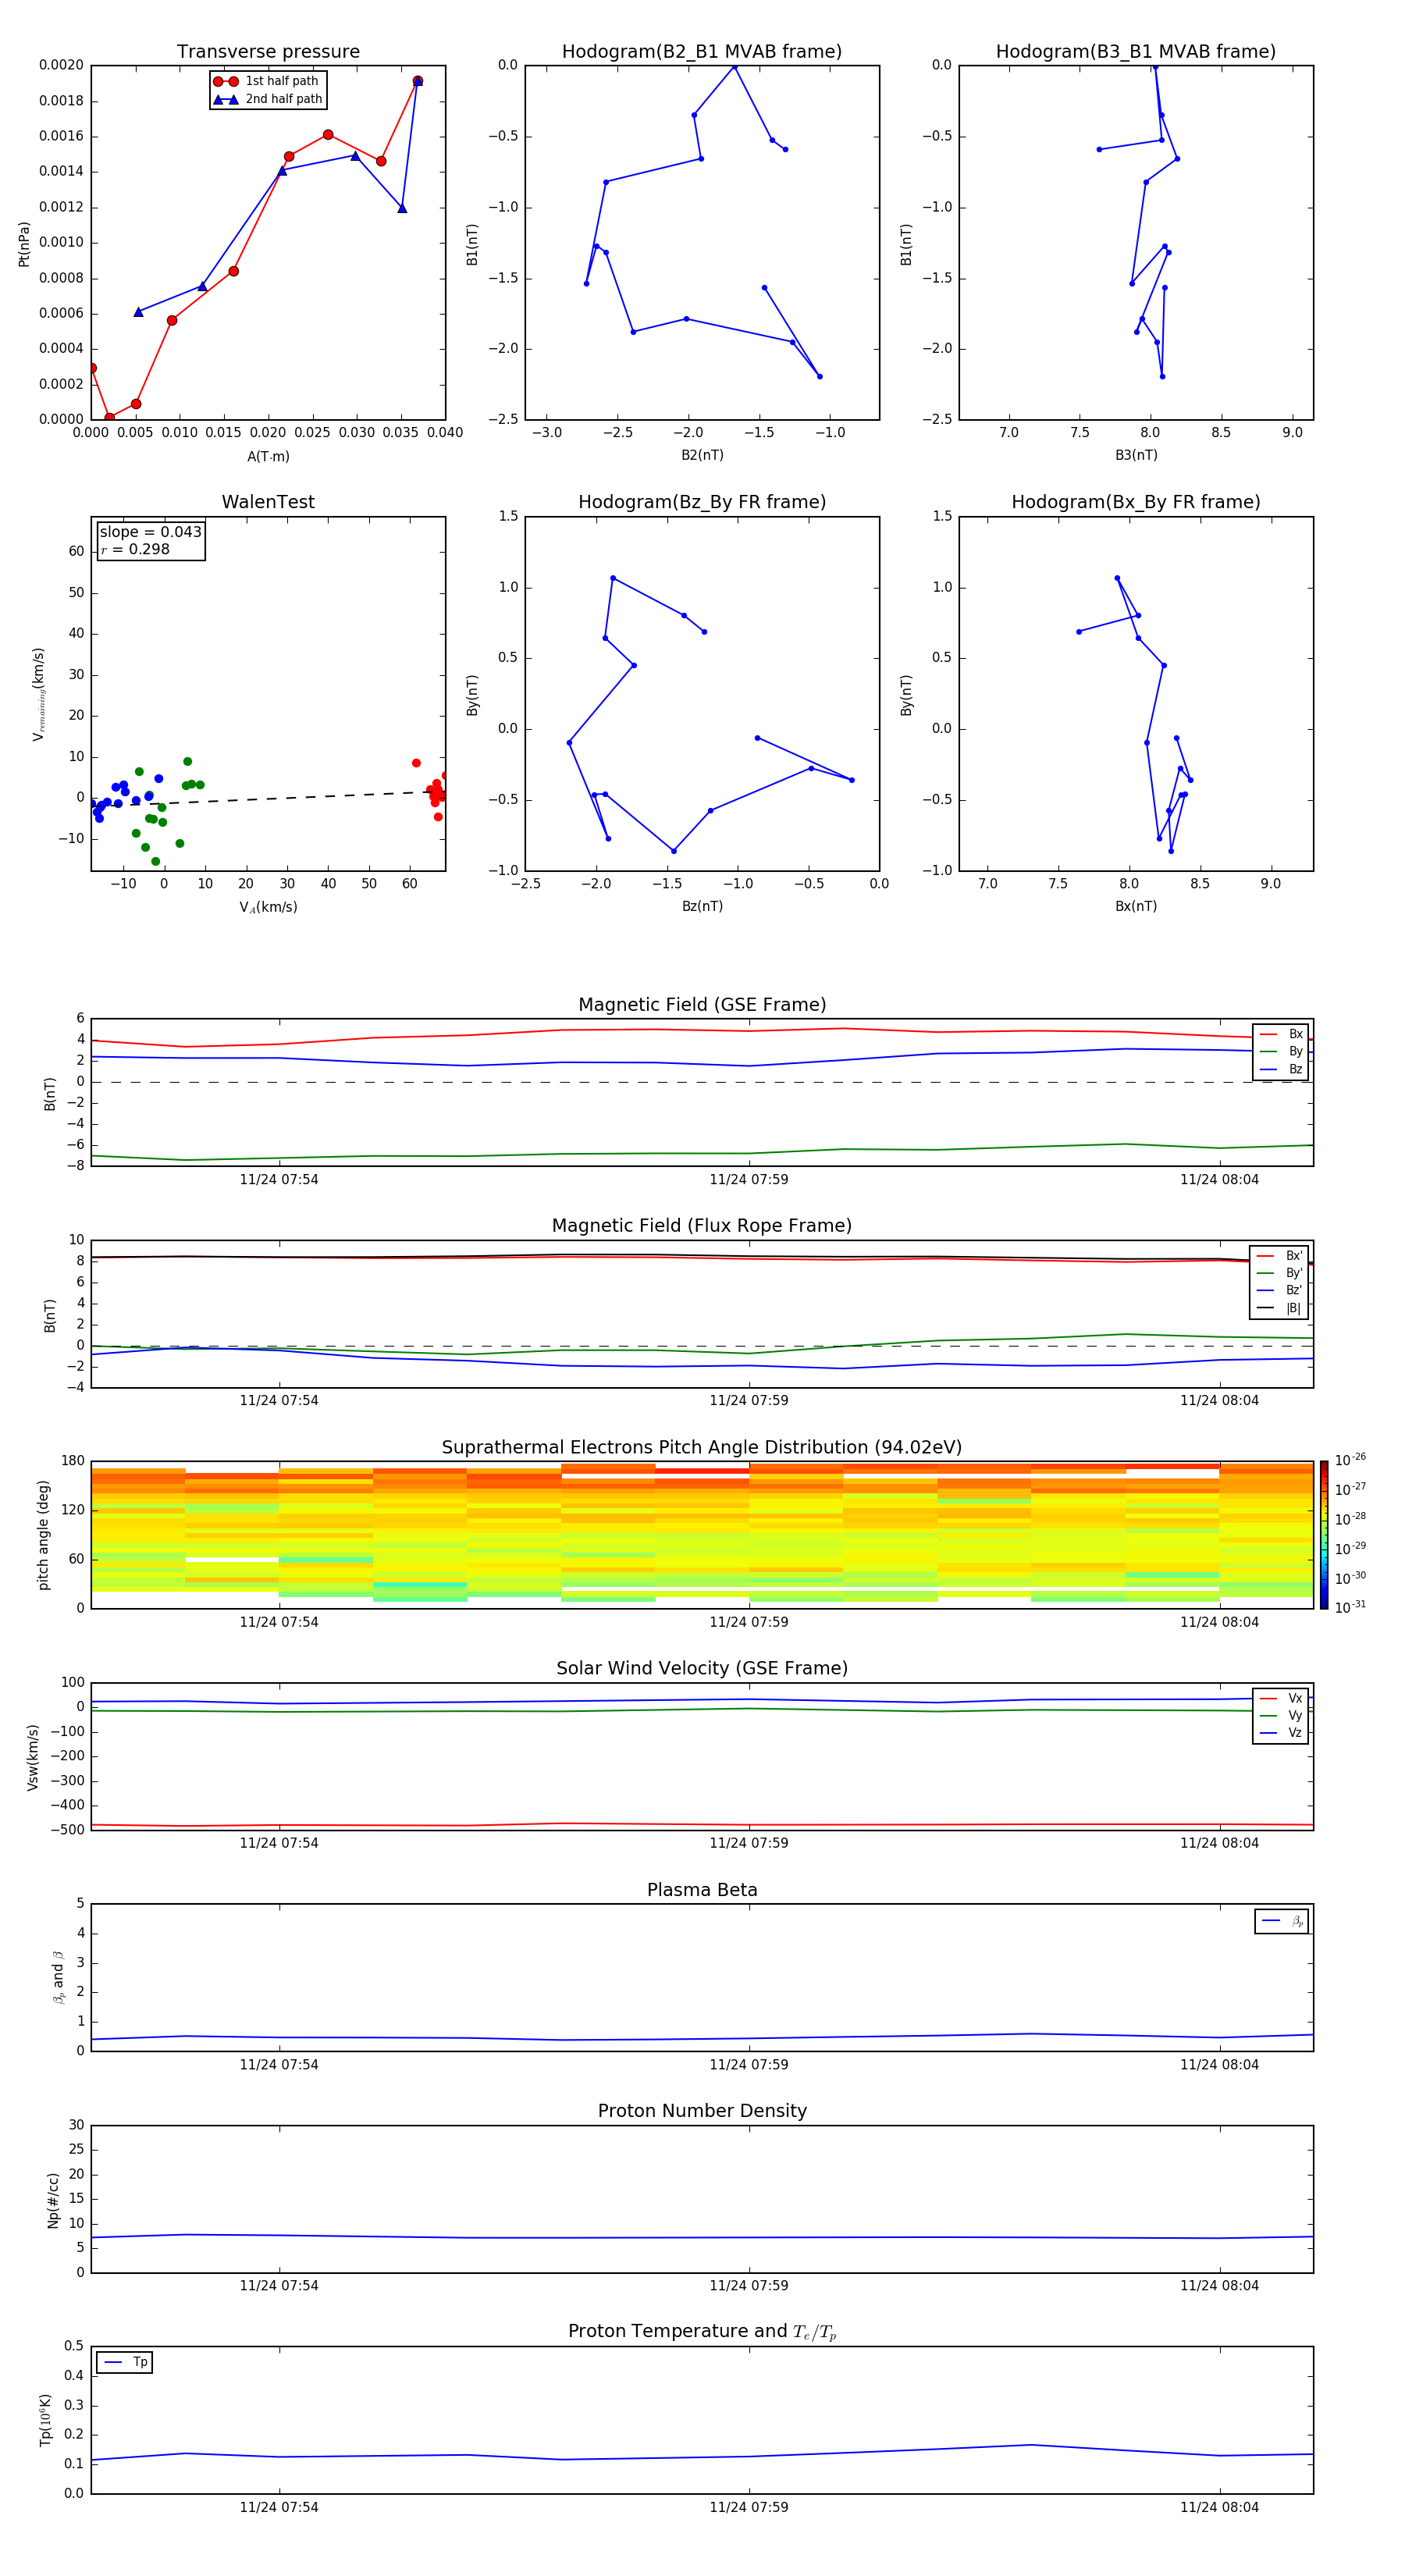Click the 'Vy' legend entry
Viewport: 1405px width, 2576px height.
coord(1281,1715)
